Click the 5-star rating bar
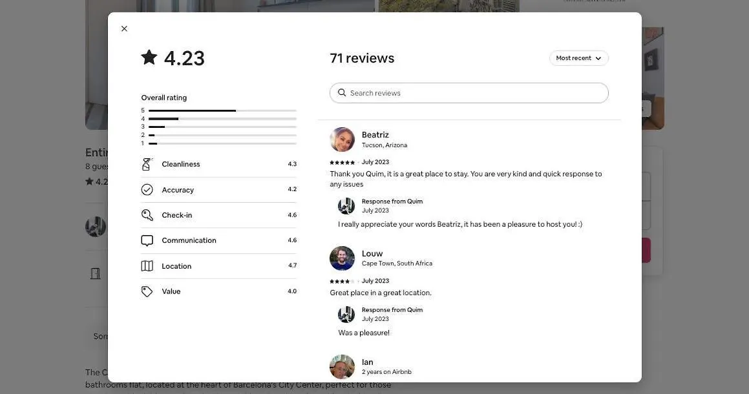The height and width of the screenshot is (394, 749). tap(222, 110)
